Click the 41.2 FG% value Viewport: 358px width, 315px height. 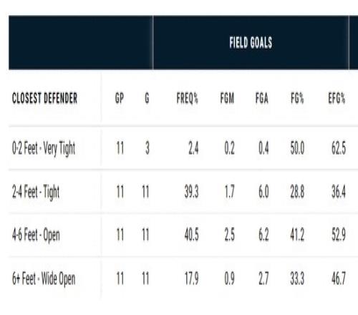point(297,235)
